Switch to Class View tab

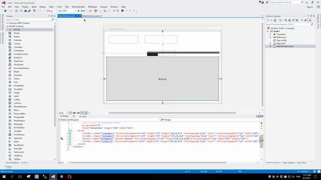pos(301,162)
